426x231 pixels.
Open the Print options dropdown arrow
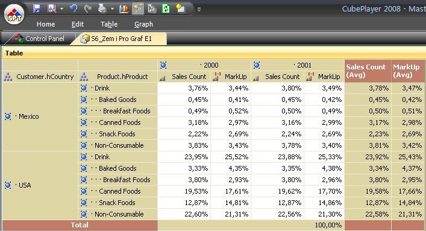click(112, 8)
